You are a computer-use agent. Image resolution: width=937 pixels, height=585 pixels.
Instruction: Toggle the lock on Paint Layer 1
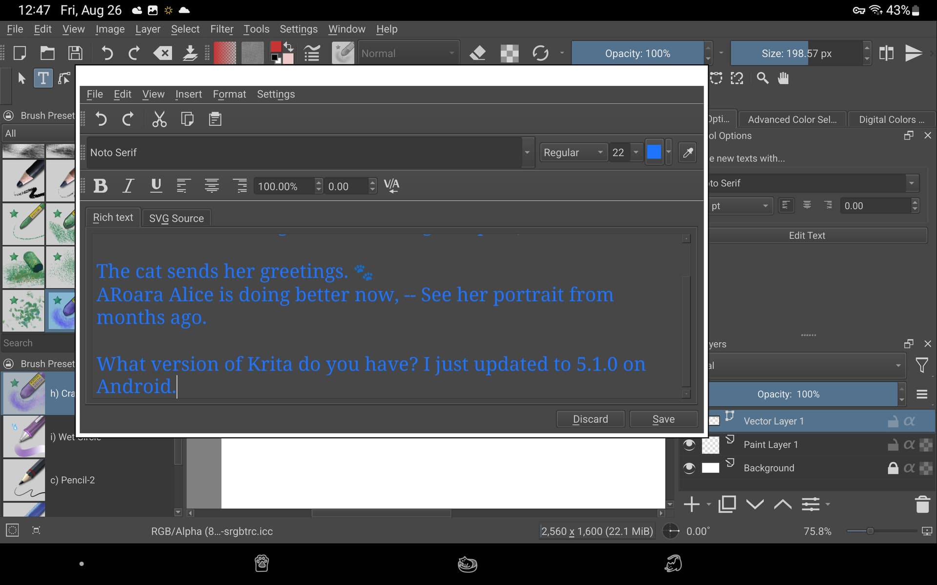coord(893,445)
